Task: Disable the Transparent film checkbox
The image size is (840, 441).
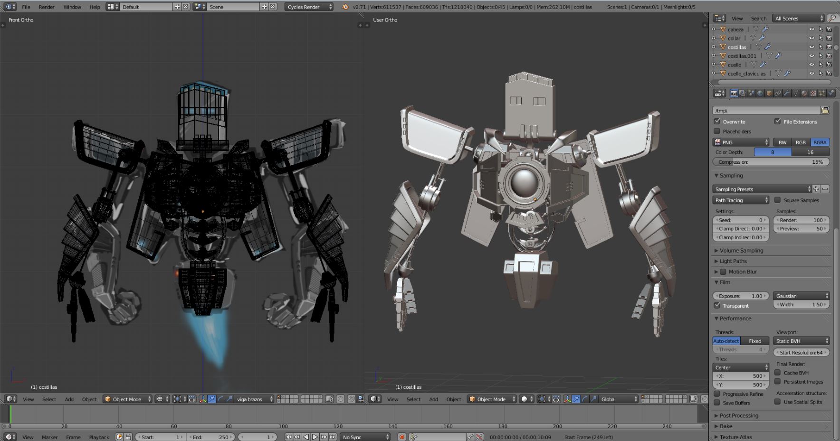Action: point(717,306)
